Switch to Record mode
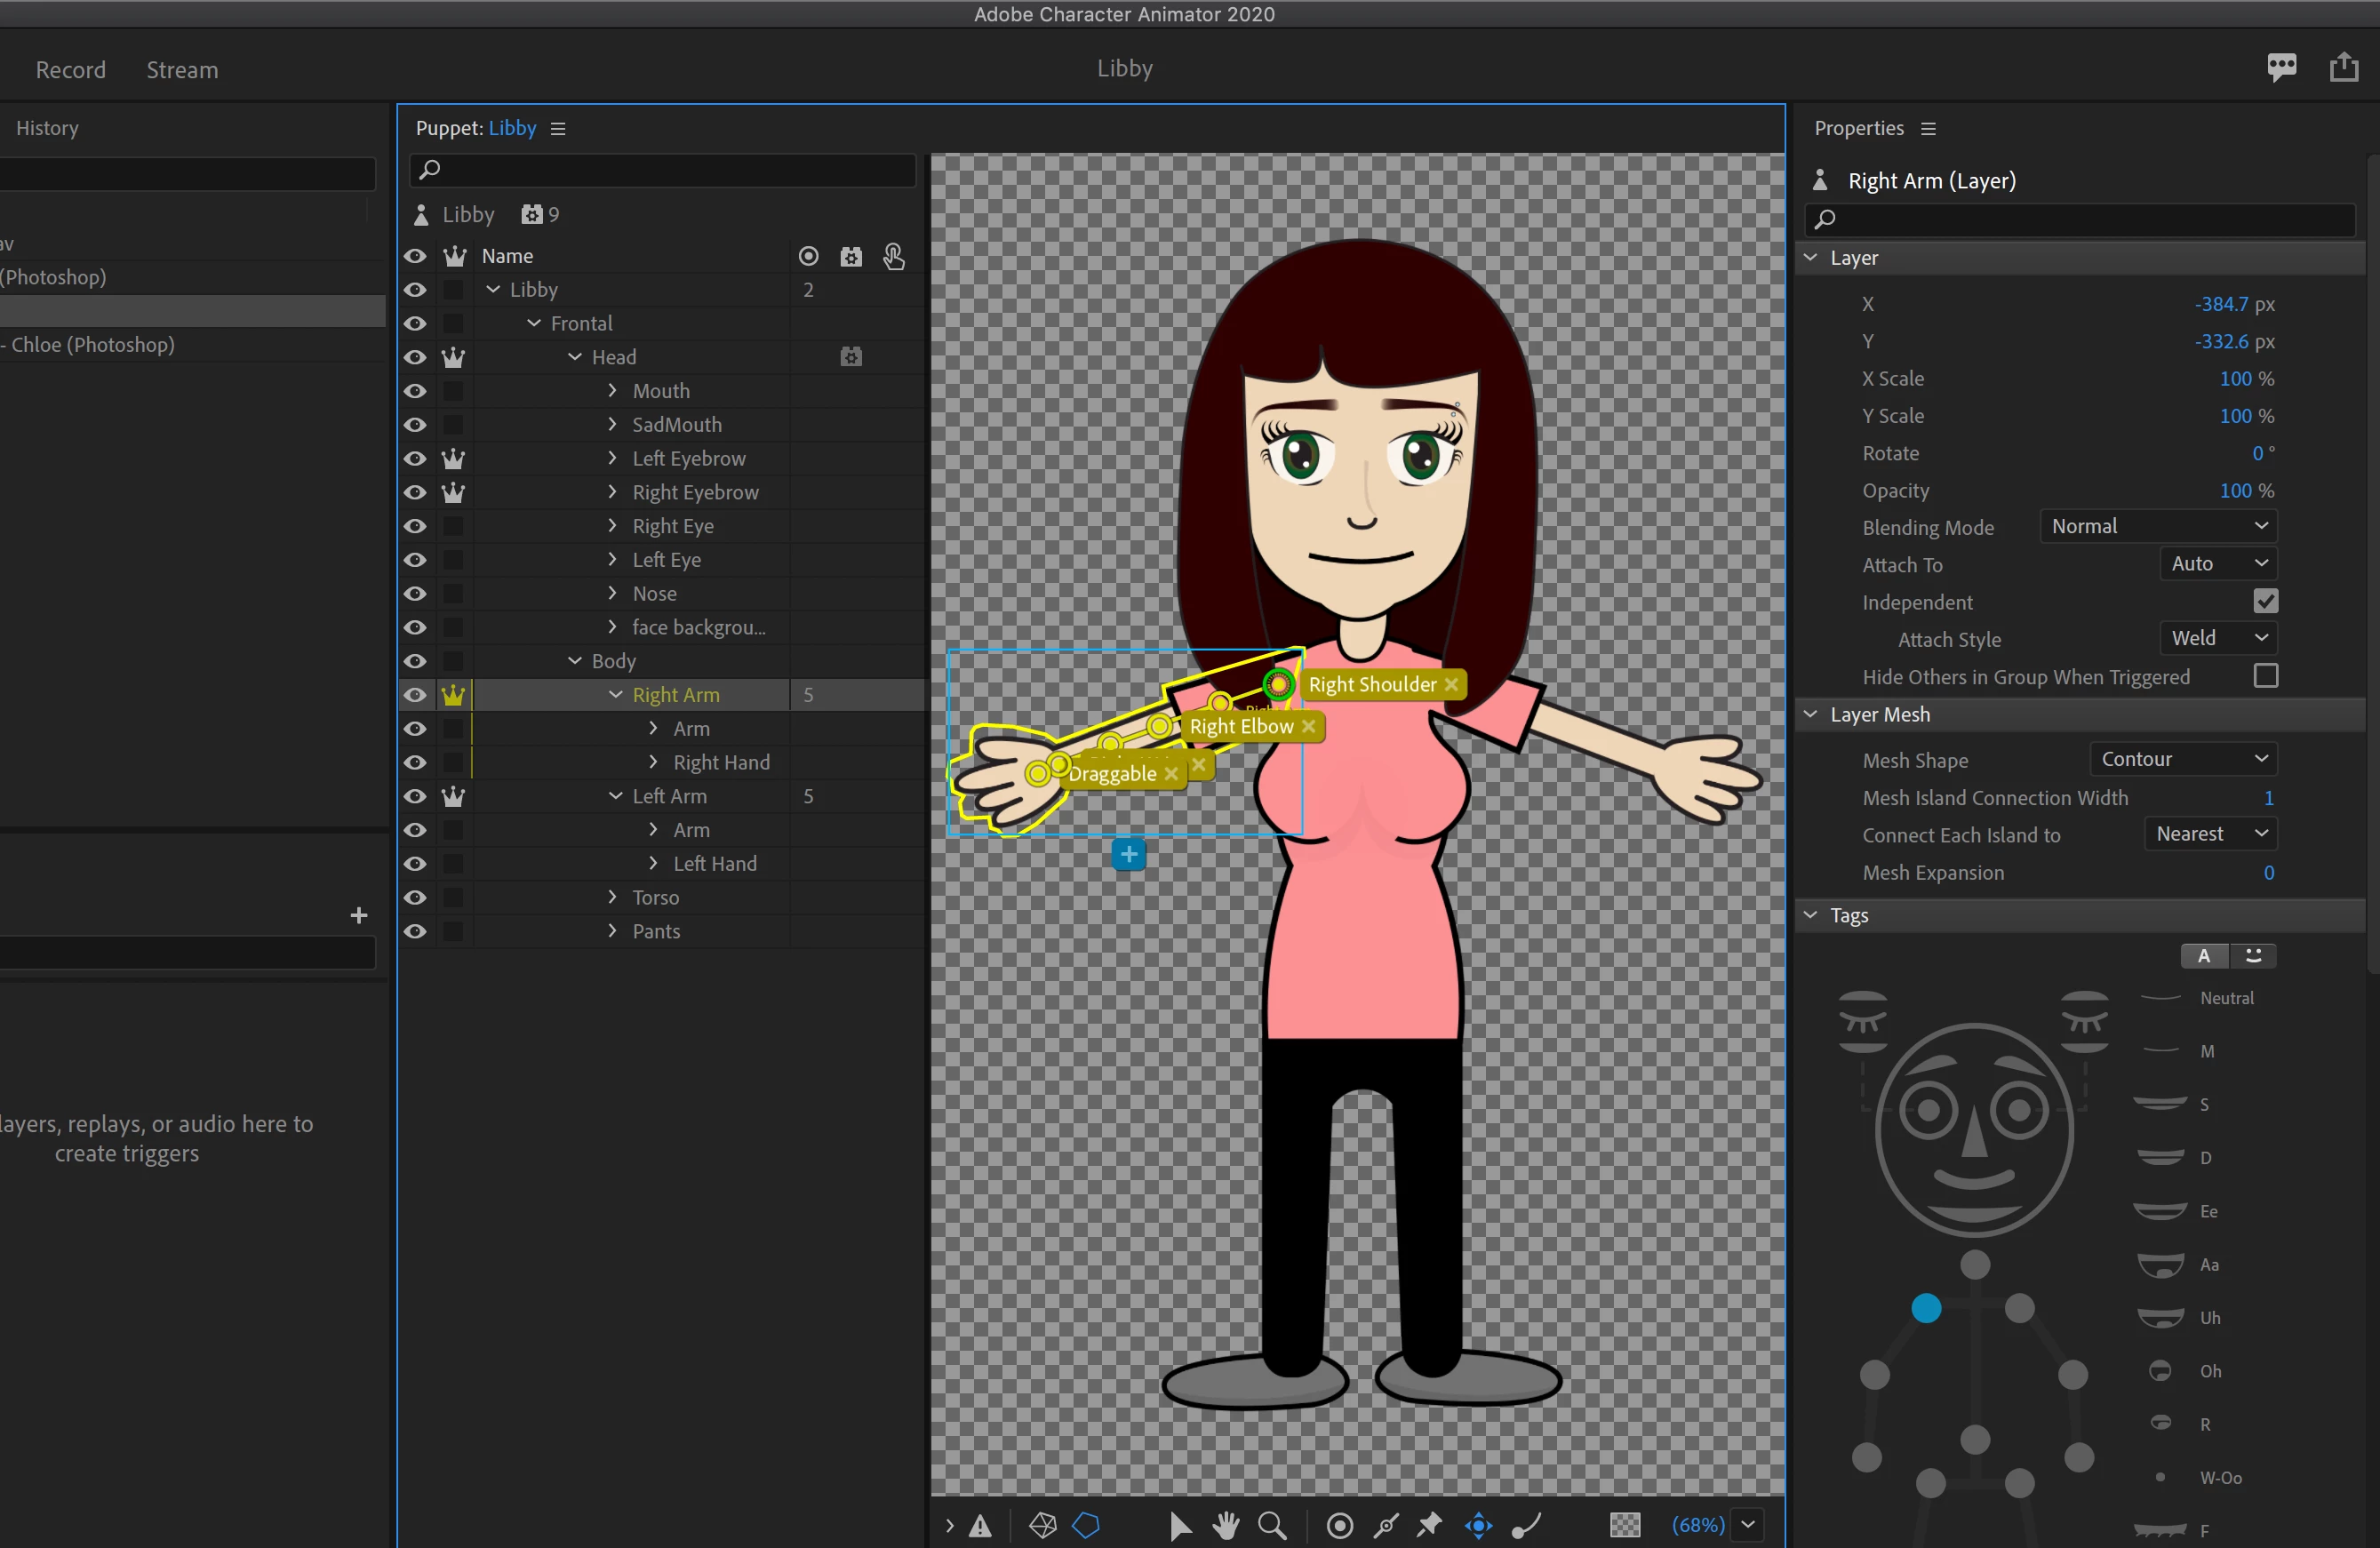Image resolution: width=2380 pixels, height=1548 pixels. pyautogui.click(x=70, y=70)
